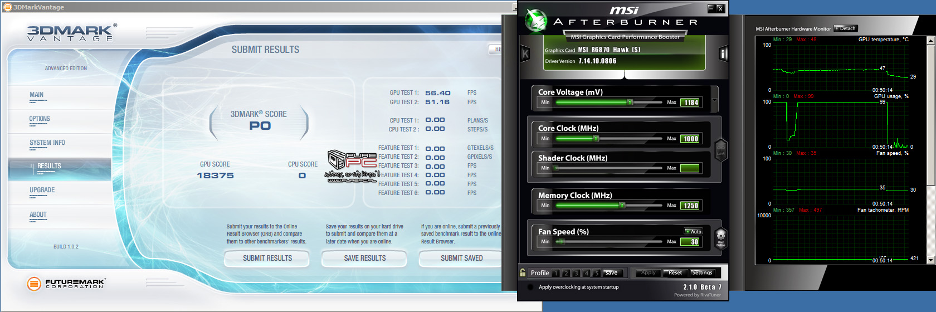The image size is (936, 312).
Task: Minimize the Afterburner window
Action: [711, 8]
